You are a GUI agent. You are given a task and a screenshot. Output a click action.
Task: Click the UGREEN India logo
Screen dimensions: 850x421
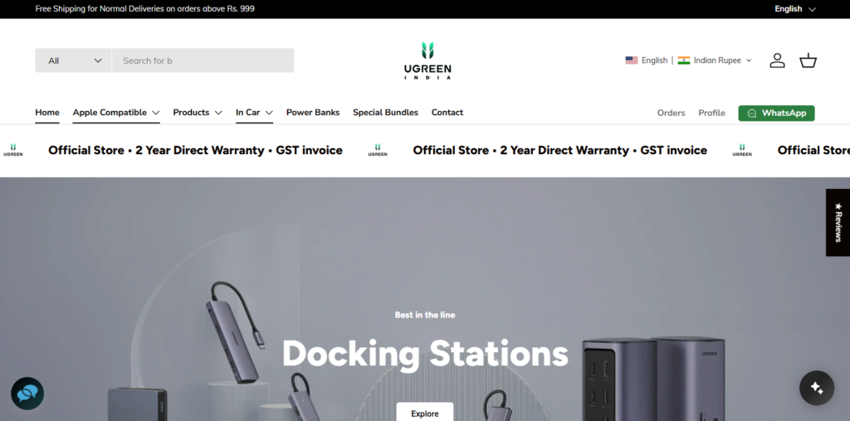pos(427,60)
